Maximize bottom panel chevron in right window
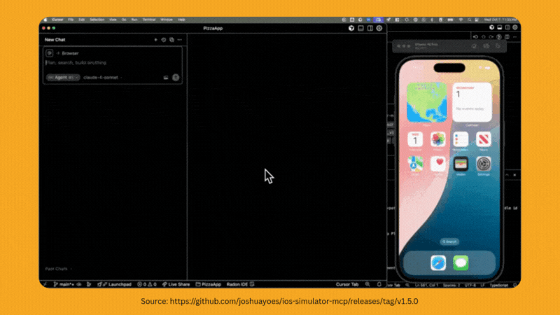 pos(507,175)
